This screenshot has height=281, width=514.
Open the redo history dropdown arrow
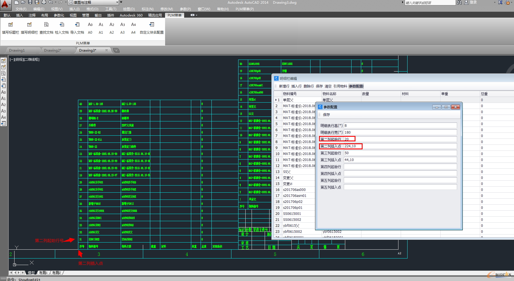(x=65, y=2)
